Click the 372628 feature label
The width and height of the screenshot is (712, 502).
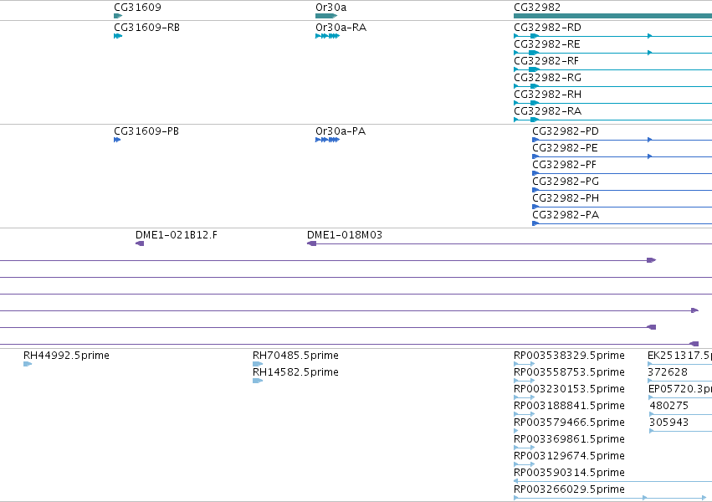click(x=668, y=372)
